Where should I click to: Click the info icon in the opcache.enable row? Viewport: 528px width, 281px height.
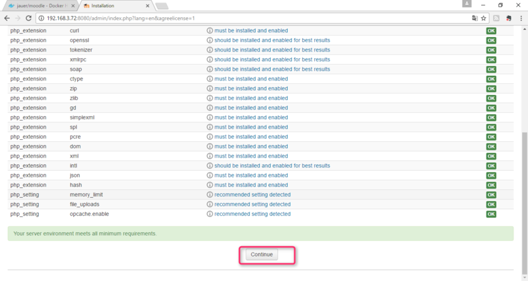click(x=209, y=214)
